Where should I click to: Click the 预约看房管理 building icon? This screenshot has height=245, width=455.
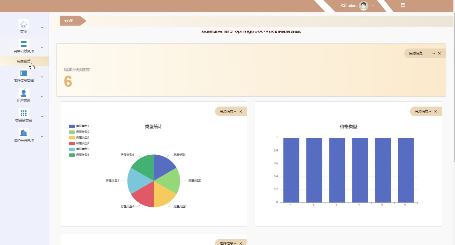(24, 133)
